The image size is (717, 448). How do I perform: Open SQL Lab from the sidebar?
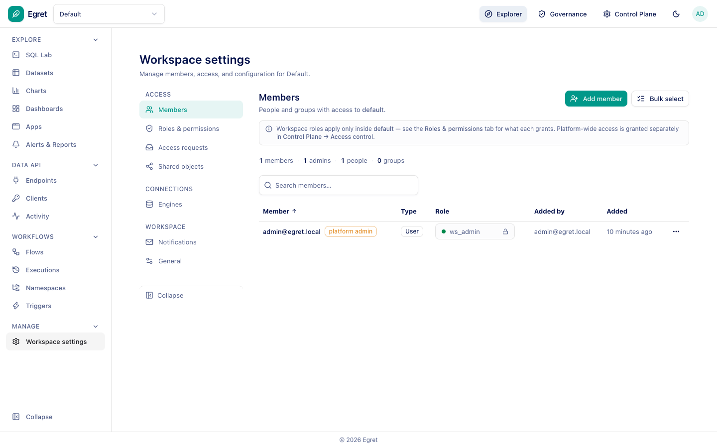coord(55,55)
